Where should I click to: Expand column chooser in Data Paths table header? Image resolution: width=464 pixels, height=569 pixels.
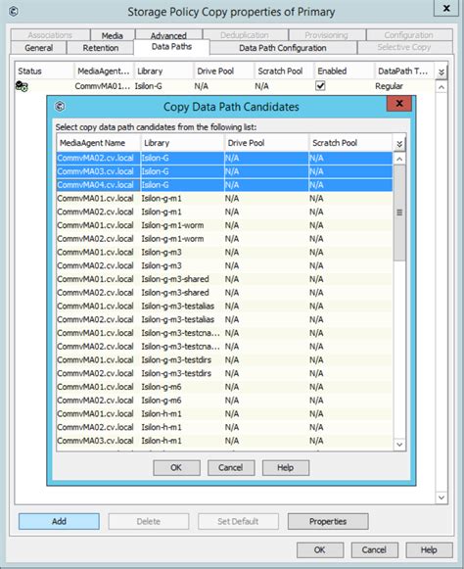[441, 71]
